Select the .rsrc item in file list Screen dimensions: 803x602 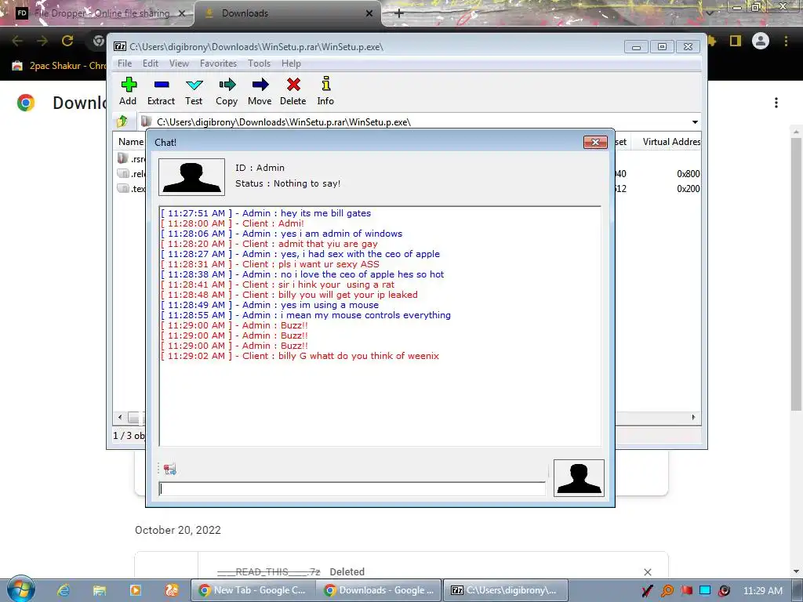pyautogui.click(x=131, y=158)
